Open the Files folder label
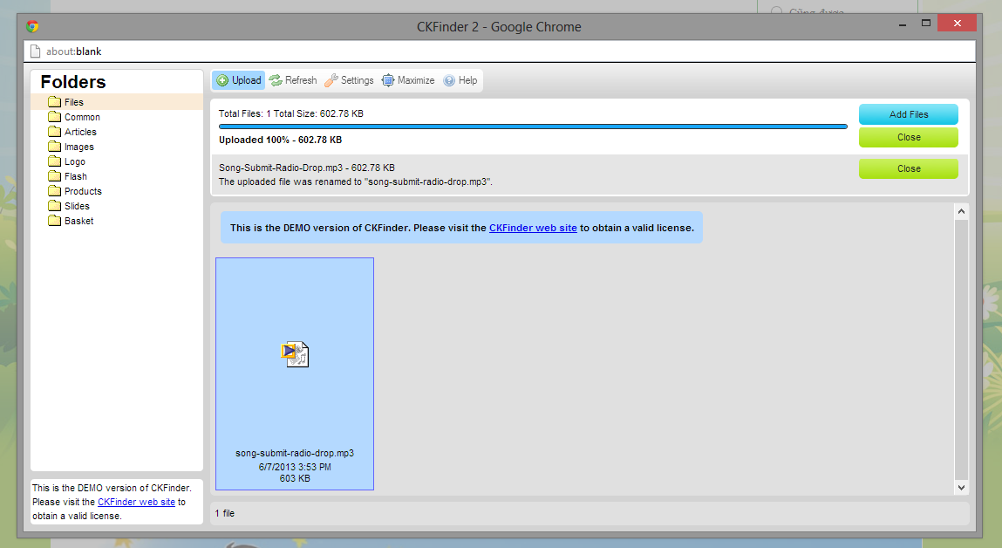The image size is (1002, 548). [74, 102]
